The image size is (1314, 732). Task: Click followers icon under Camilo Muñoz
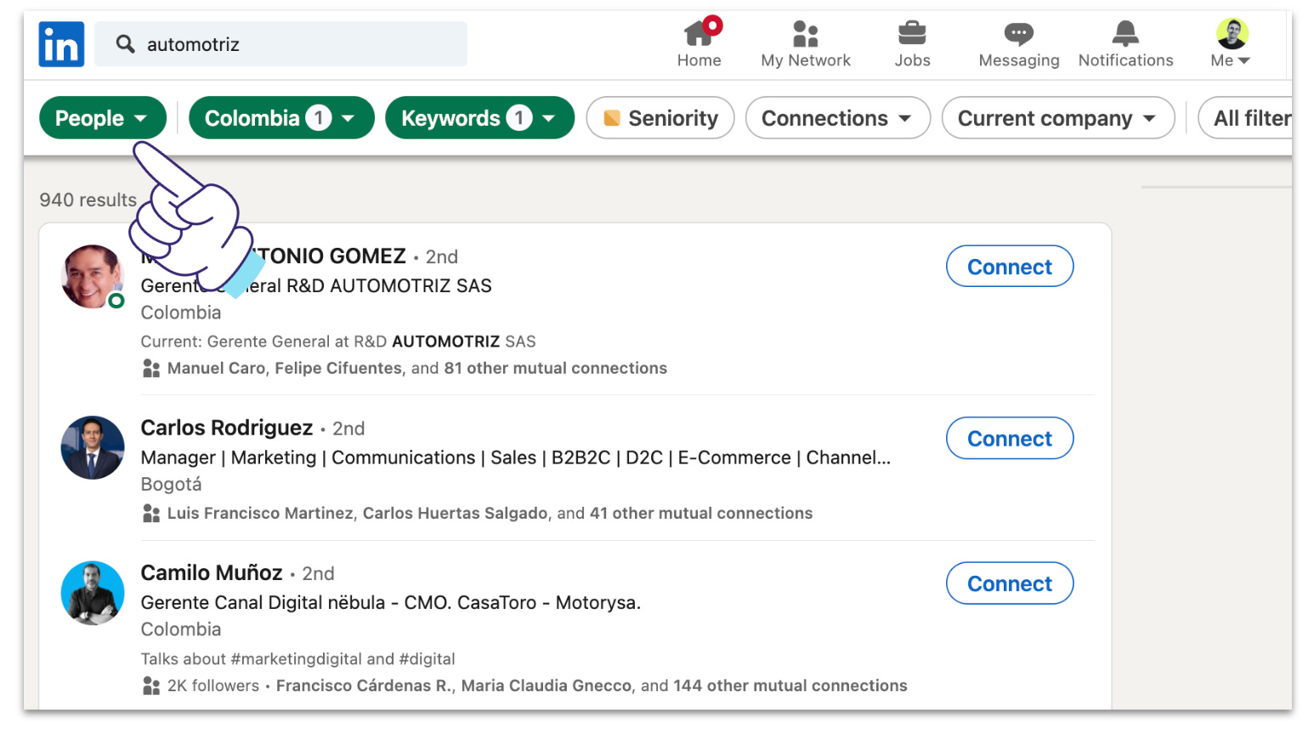pyautogui.click(x=151, y=686)
